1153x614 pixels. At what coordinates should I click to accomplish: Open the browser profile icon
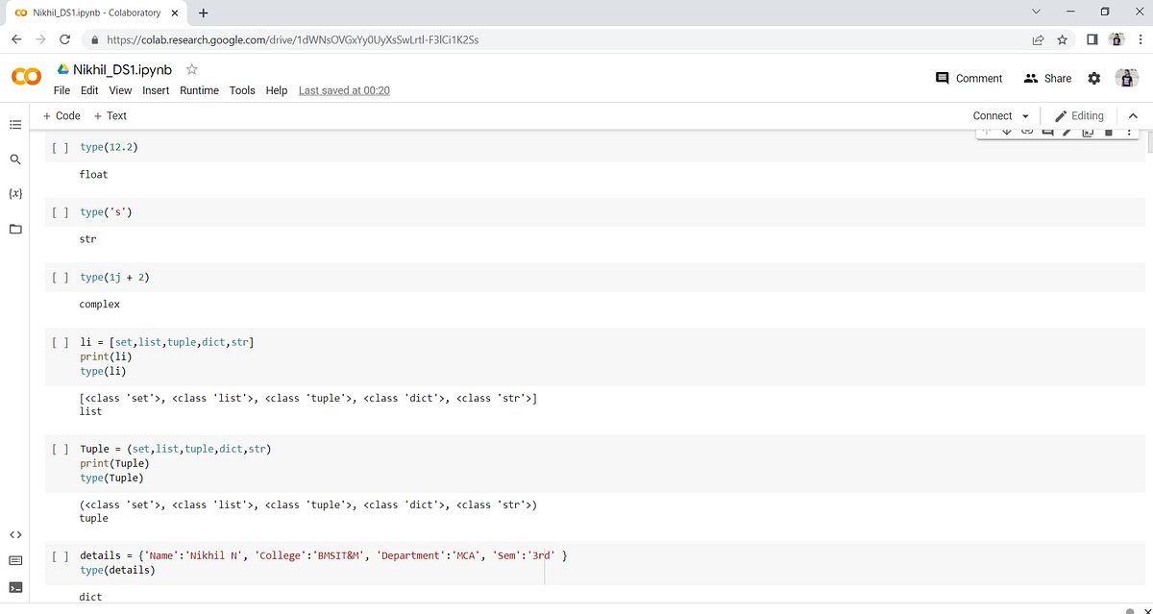click(1116, 39)
